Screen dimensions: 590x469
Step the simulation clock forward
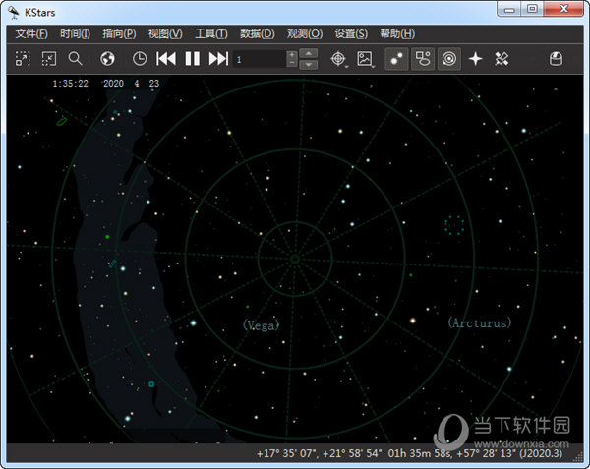click(218, 59)
